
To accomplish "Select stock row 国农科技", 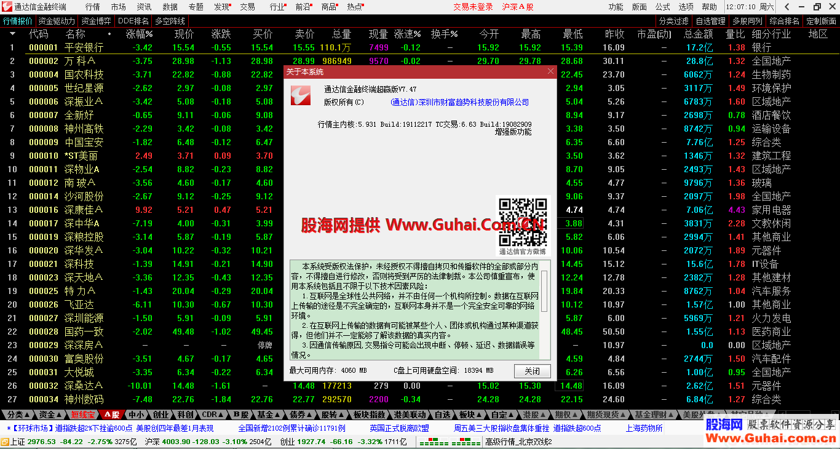I will (420, 74).
